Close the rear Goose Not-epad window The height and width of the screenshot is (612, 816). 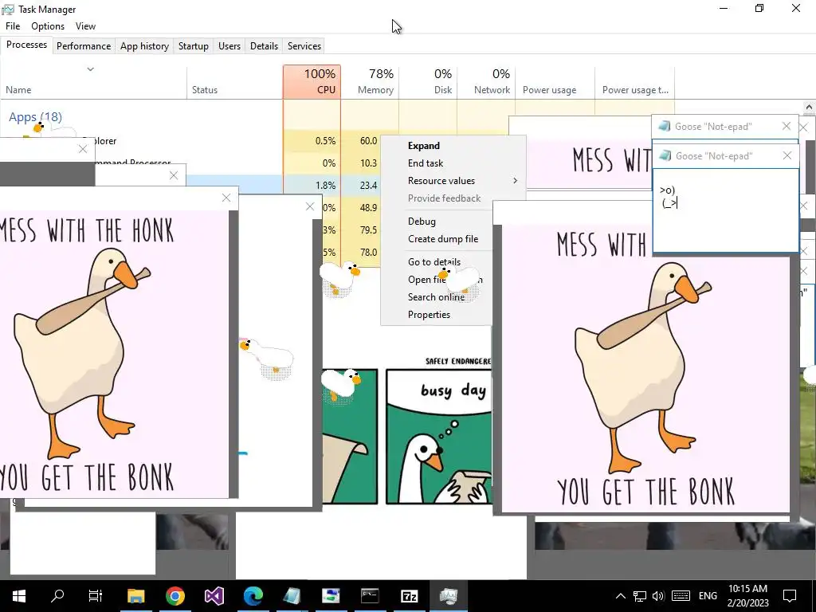(x=787, y=126)
